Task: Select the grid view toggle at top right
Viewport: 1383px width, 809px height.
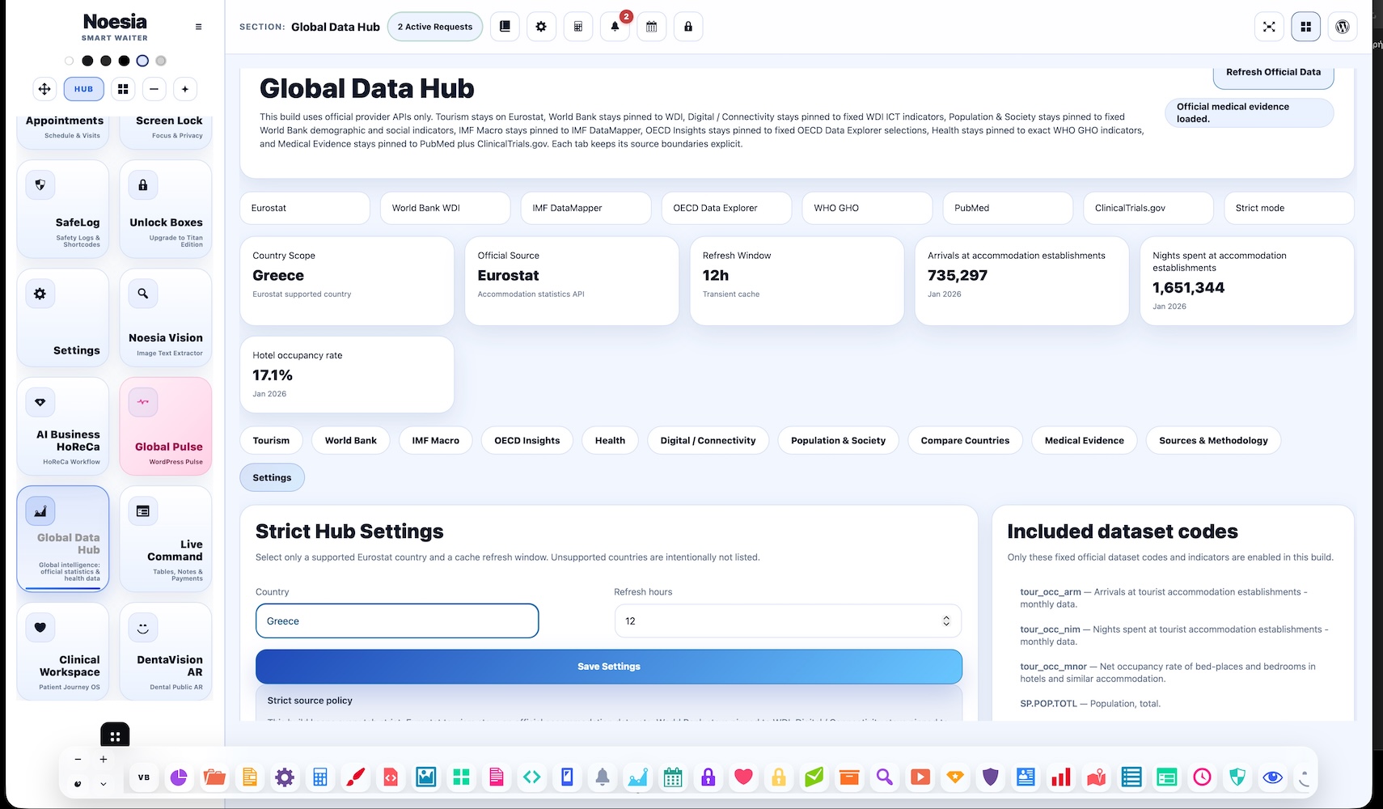Action: pos(1305,27)
